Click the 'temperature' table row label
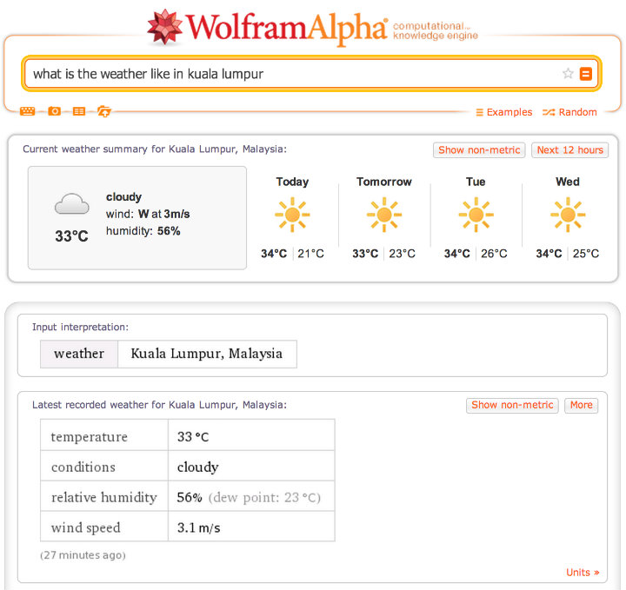Viewport: 626px width, 590px height. [89, 437]
